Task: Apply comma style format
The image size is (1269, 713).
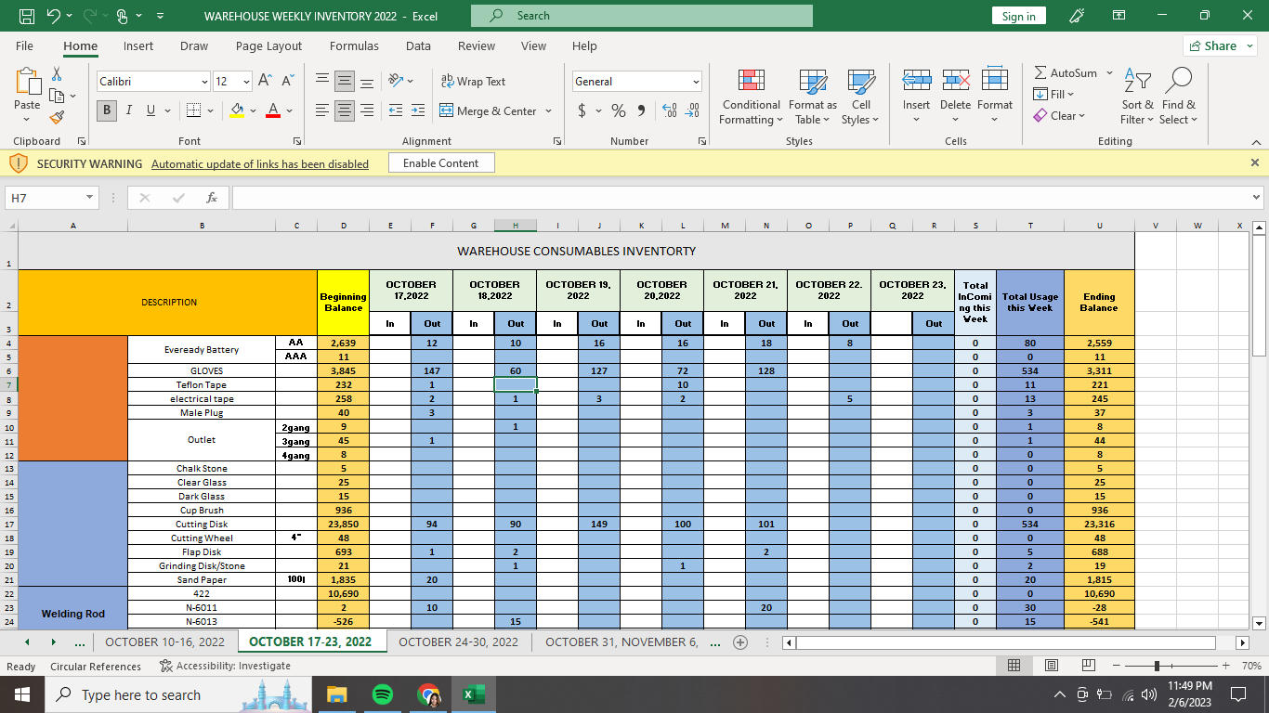Action: [x=641, y=111]
